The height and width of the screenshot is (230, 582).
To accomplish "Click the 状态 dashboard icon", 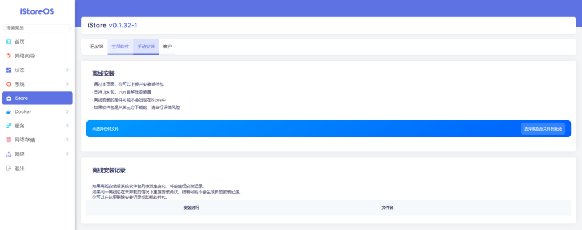I will (9, 70).
